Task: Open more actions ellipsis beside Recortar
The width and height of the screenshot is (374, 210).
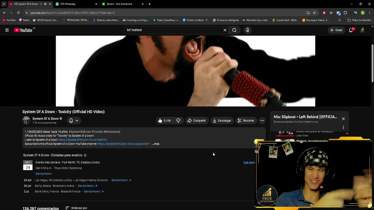Action: coord(262,120)
